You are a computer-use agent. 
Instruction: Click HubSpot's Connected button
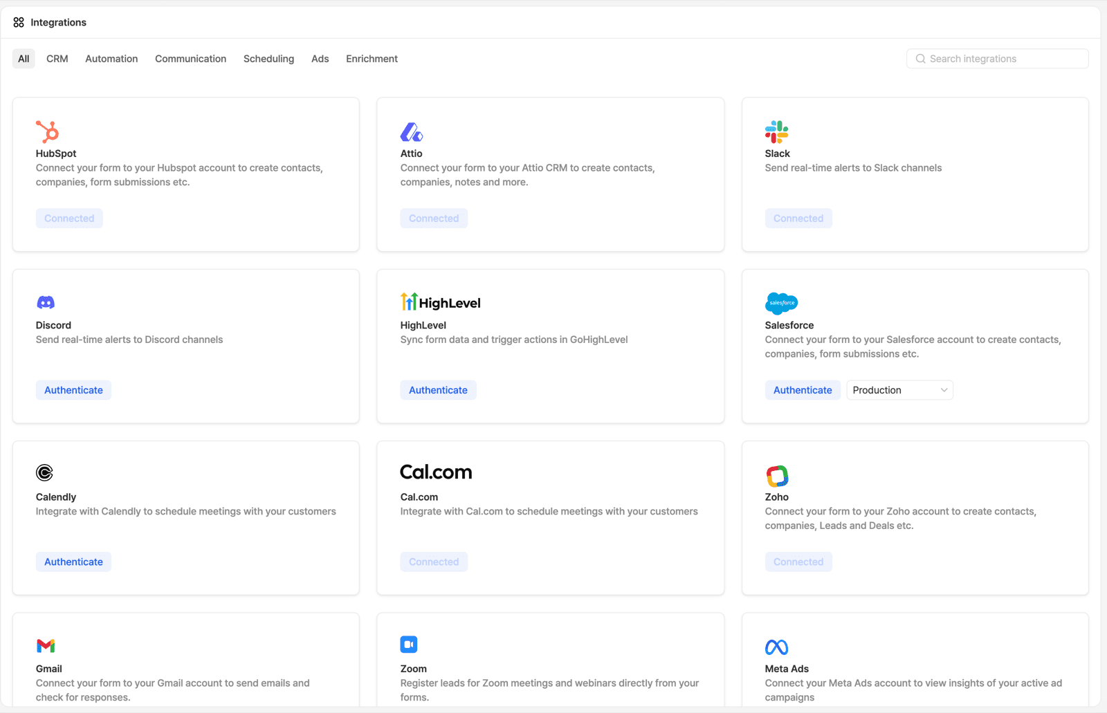click(69, 219)
